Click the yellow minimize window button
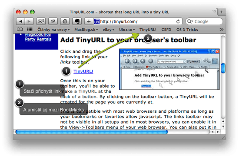 pyautogui.click(x=25, y=12)
